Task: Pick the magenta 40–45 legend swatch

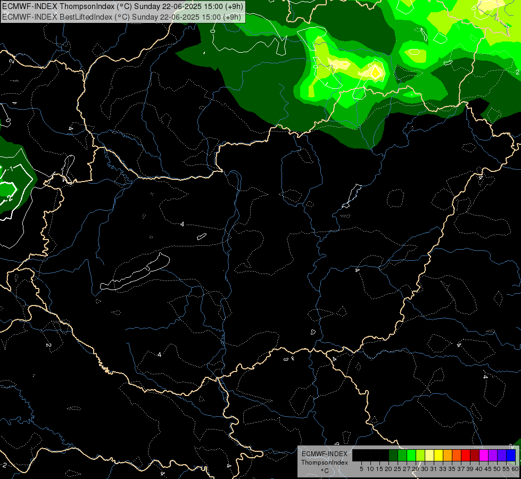Action: pyautogui.click(x=484, y=455)
